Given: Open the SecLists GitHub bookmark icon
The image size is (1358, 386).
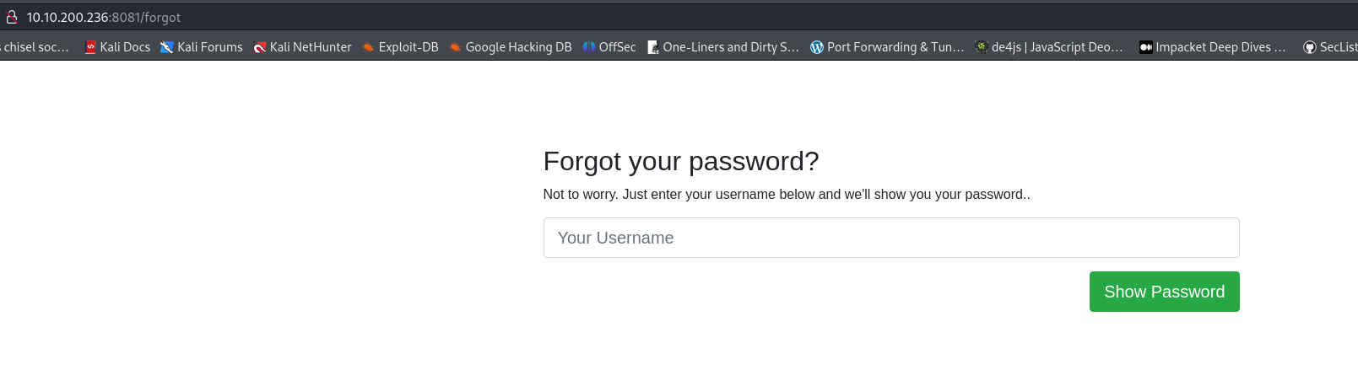Looking at the screenshot, I should [x=1310, y=47].
